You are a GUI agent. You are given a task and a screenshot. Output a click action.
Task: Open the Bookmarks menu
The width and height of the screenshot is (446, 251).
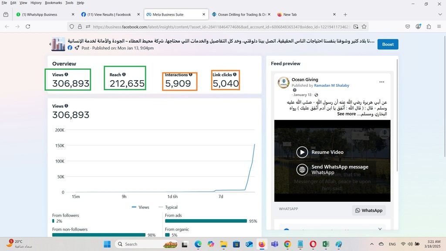point(53,3)
